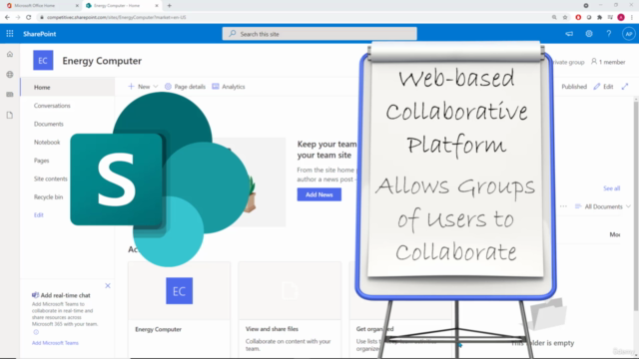Viewport: 639px width, 359px height.
Task: Click the Add News button
Action: pos(319,194)
